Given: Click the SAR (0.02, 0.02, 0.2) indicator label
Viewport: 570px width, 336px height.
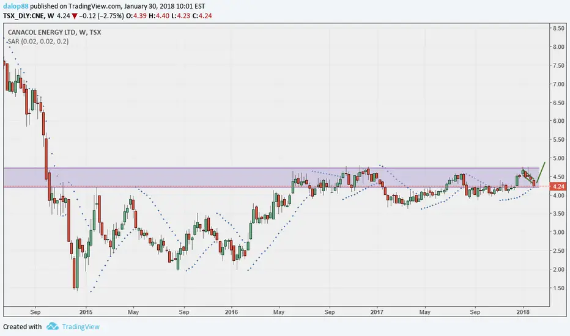Looking at the screenshot, I should pos(38,42).
